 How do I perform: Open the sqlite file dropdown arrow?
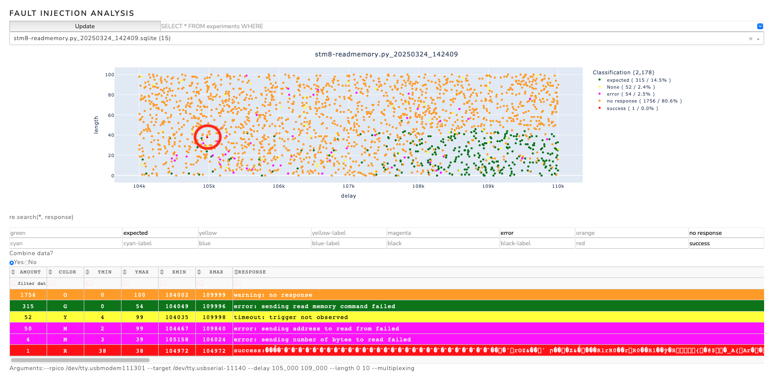click(758, 39)
